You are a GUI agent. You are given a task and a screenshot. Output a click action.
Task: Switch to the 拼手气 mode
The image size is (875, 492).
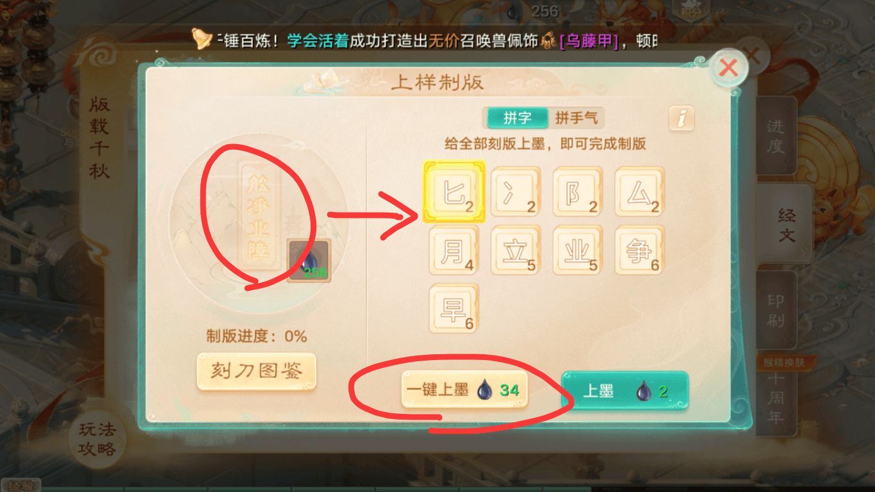click(577, 118)
